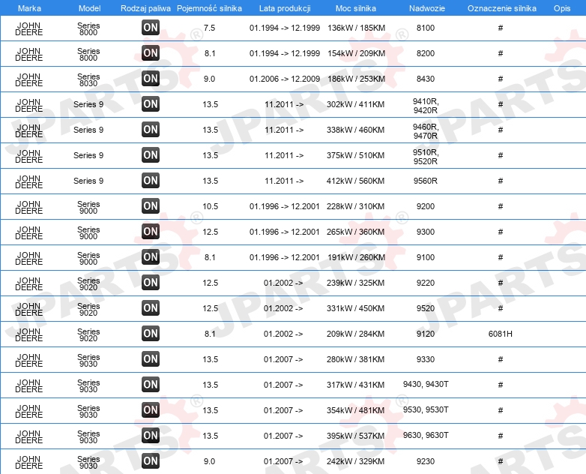The width and height of the screenshot is (586, 474).
Task: Click the ON fuel icon in the 8100 row
Action: [x=151, y=28]
